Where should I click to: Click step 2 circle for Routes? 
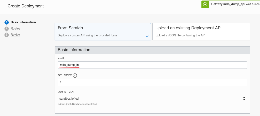pyautogui.click(x=6, y=29)
